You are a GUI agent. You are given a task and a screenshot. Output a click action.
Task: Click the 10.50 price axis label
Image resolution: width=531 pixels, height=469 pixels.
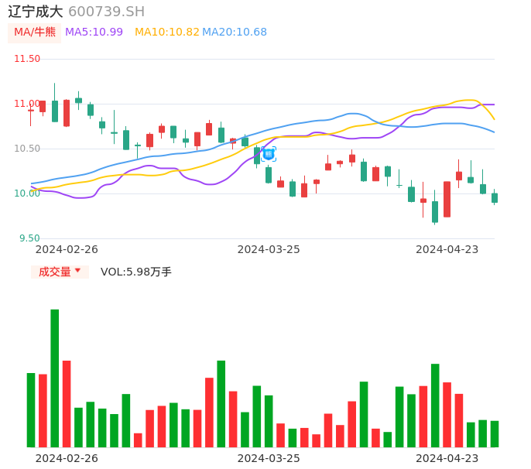[x=28, y=149]
